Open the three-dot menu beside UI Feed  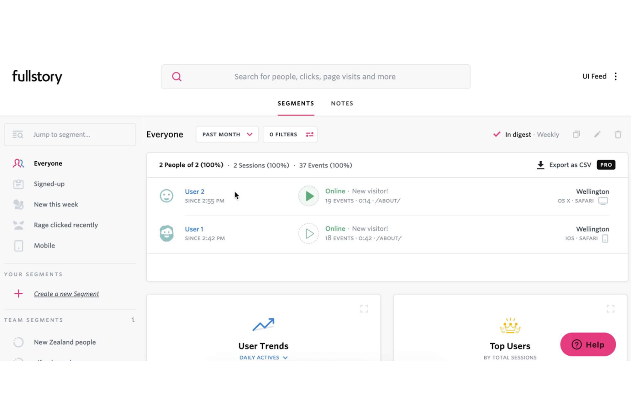pos(615,77)
